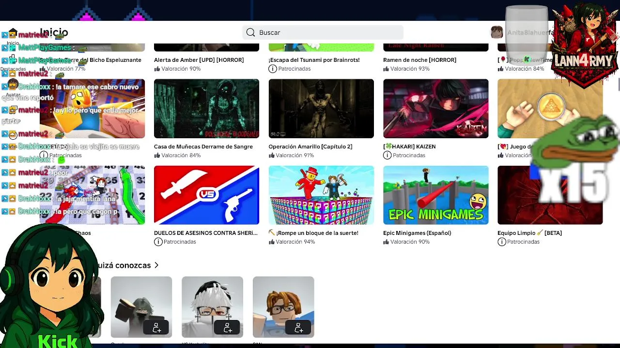Image resolution: width=620 pixels, height=348 pixels.
Task: Add friend on the glasses avatar card
Action: pos(298,327)
